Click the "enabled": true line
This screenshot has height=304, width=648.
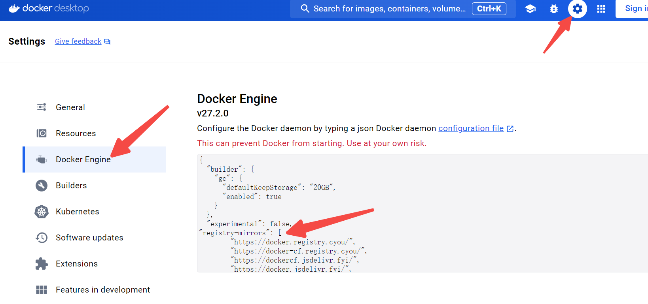pyautogui.click(x=252, y=197)
